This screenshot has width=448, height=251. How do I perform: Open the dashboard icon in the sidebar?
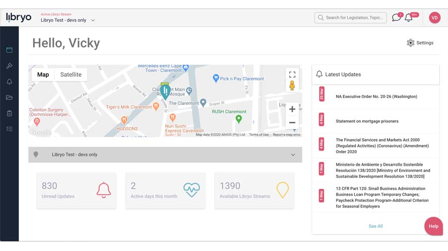coord(9,50)
